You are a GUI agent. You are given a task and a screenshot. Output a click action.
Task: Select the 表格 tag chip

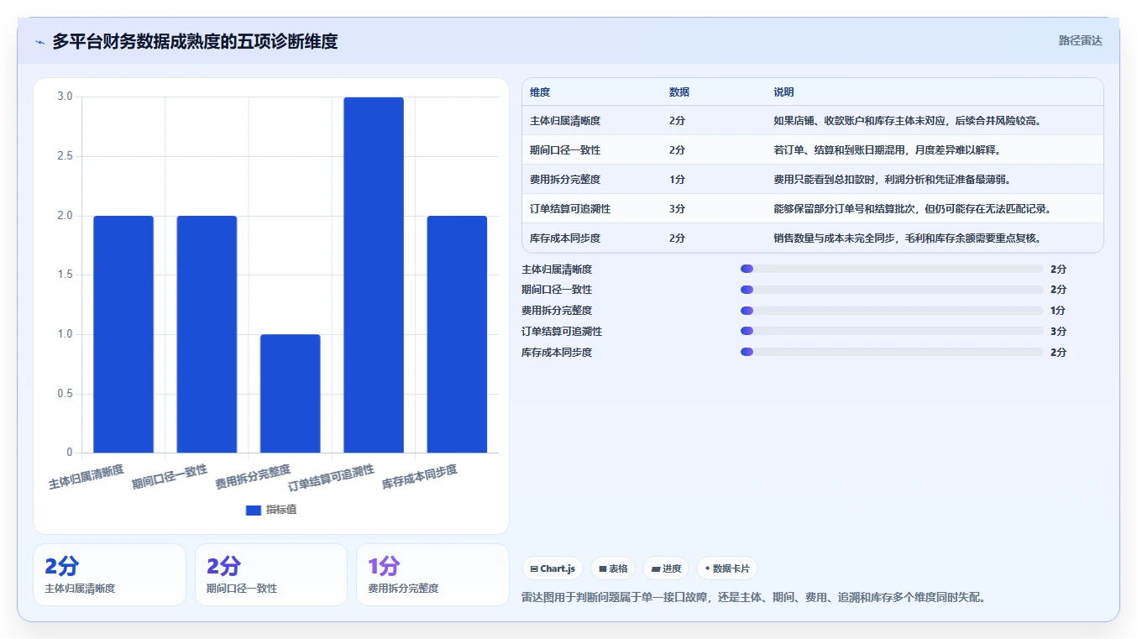(614, 568)
